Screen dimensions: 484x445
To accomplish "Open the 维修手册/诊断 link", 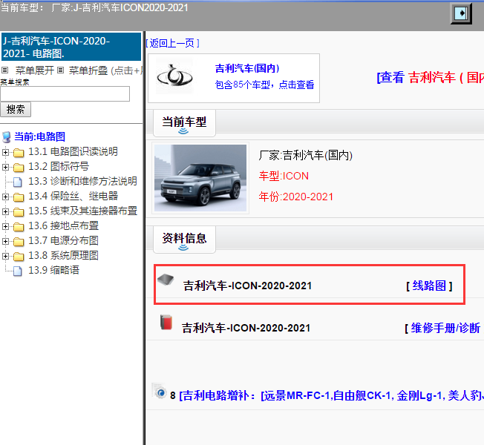I will click(x=445, y=328).
